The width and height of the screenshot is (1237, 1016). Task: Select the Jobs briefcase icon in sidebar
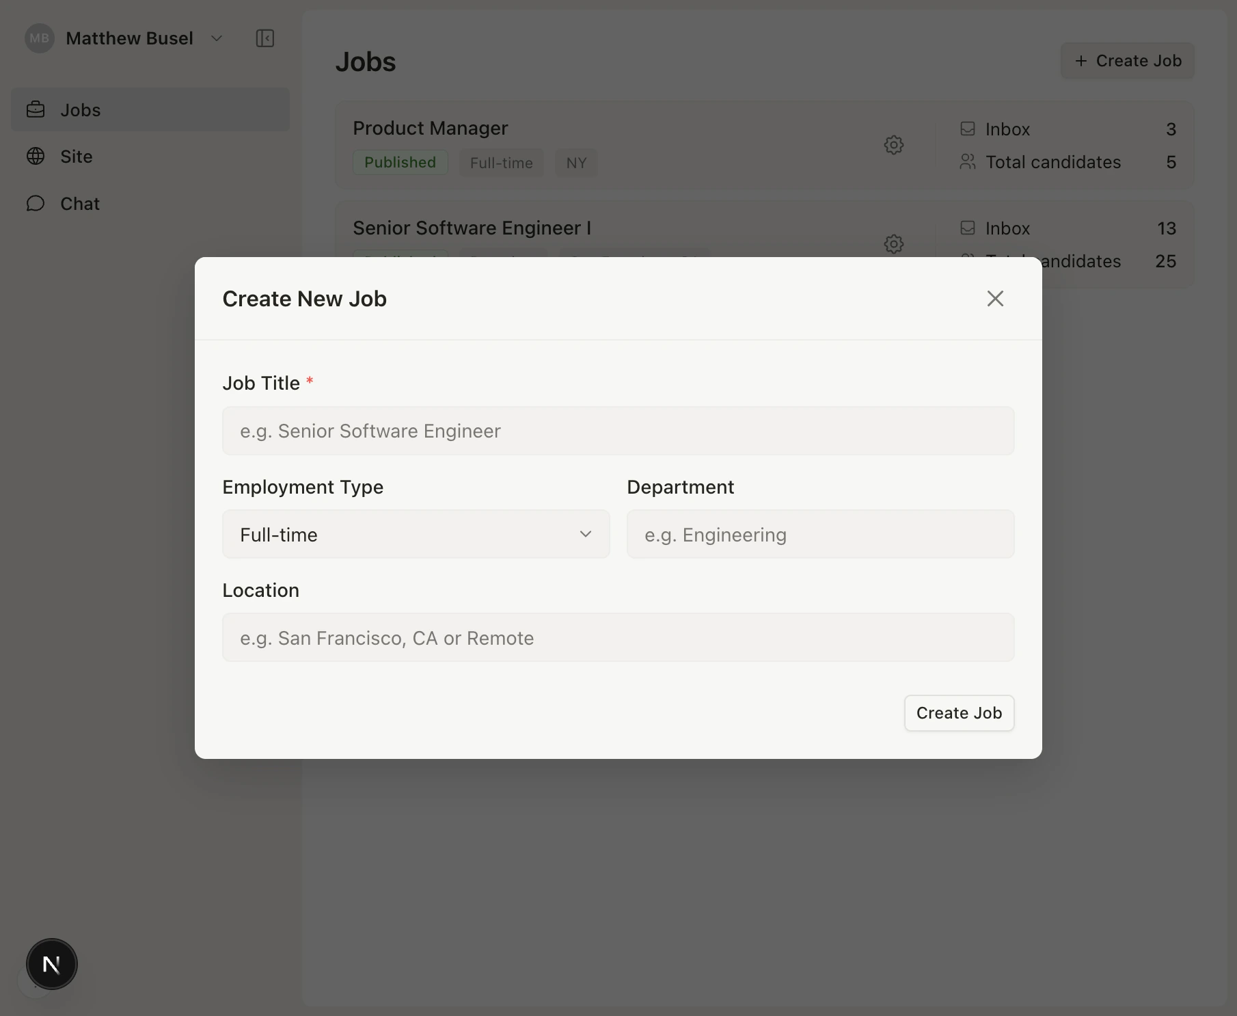tap(36, 109)
